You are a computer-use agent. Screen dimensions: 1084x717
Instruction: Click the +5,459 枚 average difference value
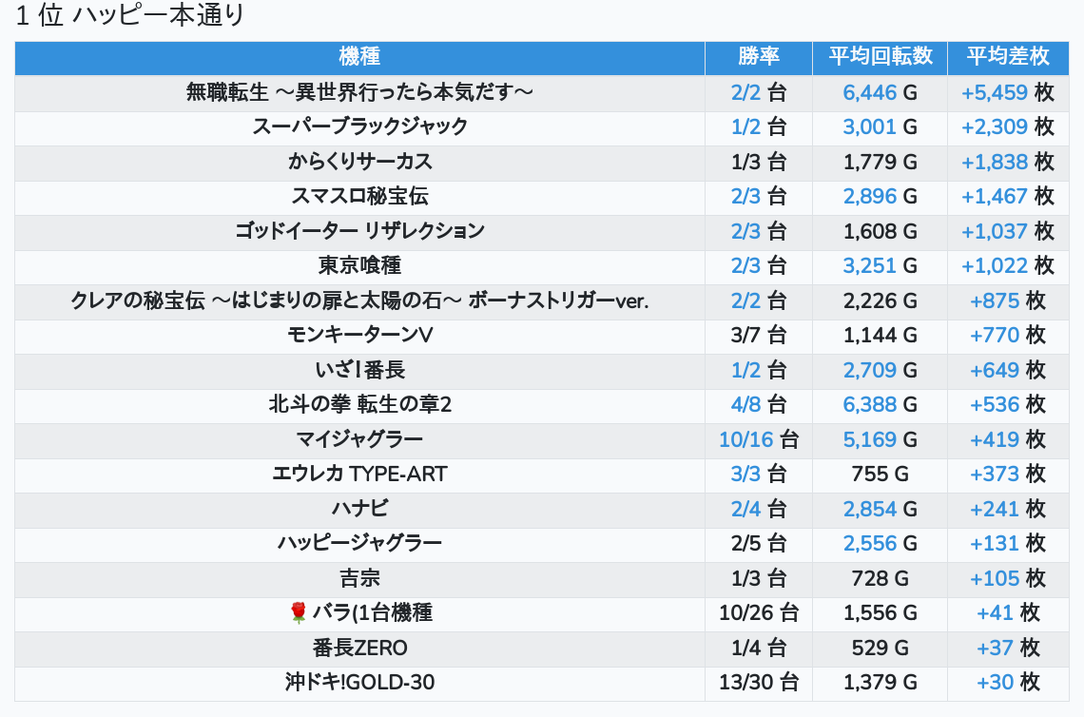1007,92
